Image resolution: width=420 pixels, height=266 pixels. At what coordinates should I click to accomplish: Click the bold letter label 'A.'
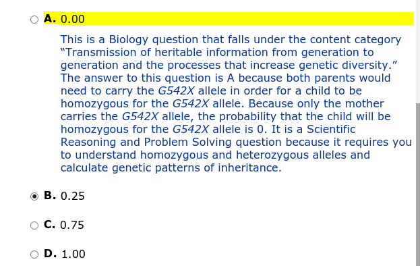click(x=50, y=19)
